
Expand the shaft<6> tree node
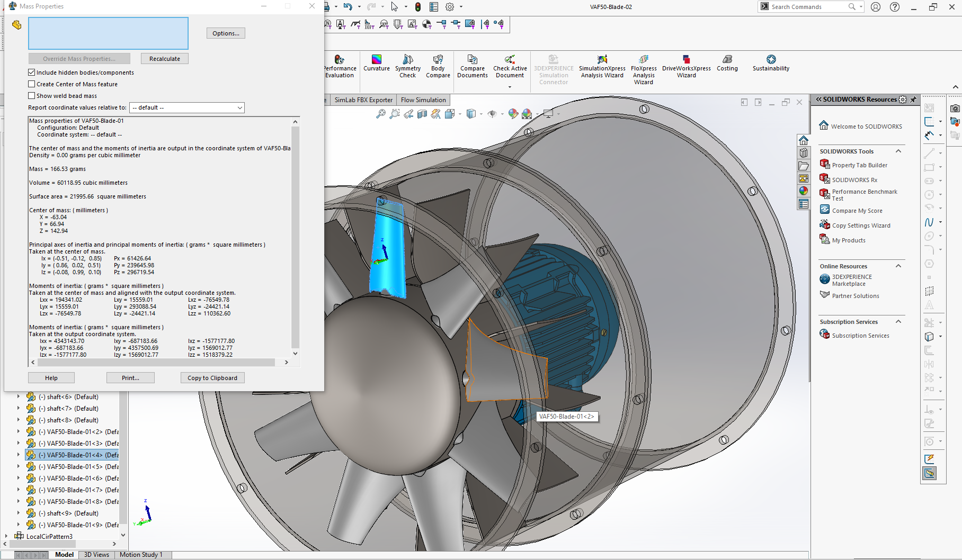point(19,396)
